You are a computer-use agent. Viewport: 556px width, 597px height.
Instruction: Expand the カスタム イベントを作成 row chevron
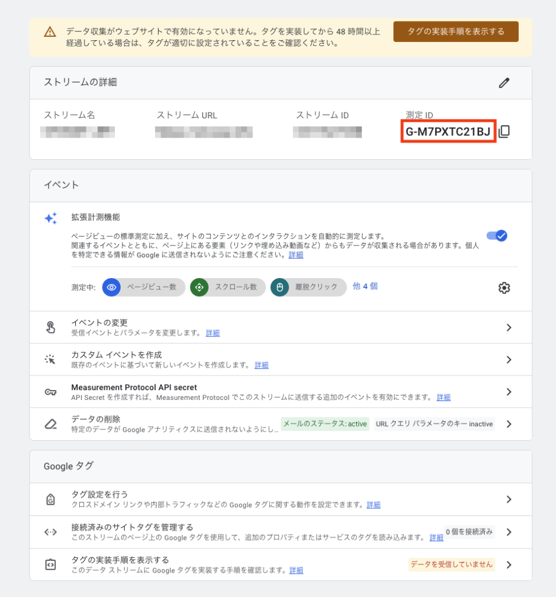click(509, 360)
